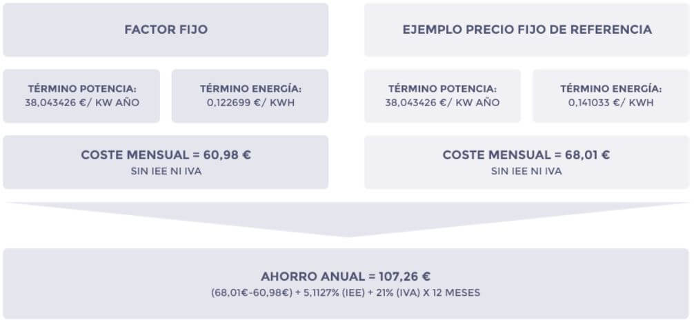Screen dimensions: 694x320
Task: Select the 0,122699 €/KWH energy price
Action: click(250, 103)
